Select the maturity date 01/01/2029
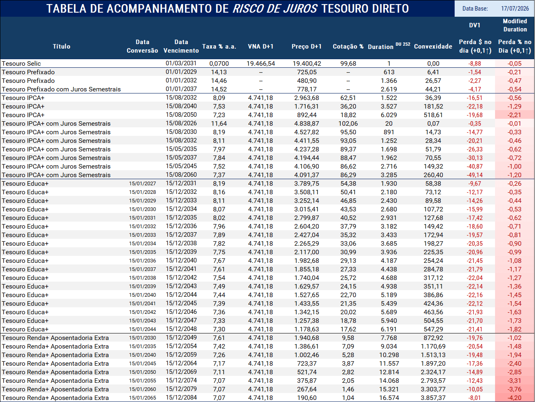The height and width of the screenshot is (402, 555). (181, 72)
